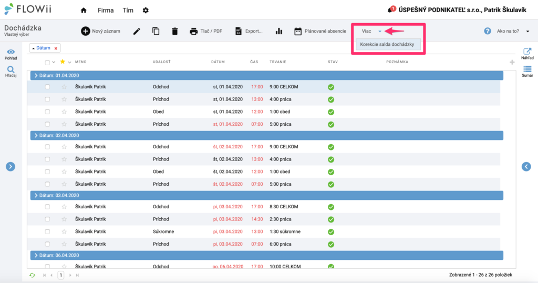Viewport: 538px width, 283px height.
Task: Select Korekcie salda dochádzky
Action: click(x=388, y=44)
